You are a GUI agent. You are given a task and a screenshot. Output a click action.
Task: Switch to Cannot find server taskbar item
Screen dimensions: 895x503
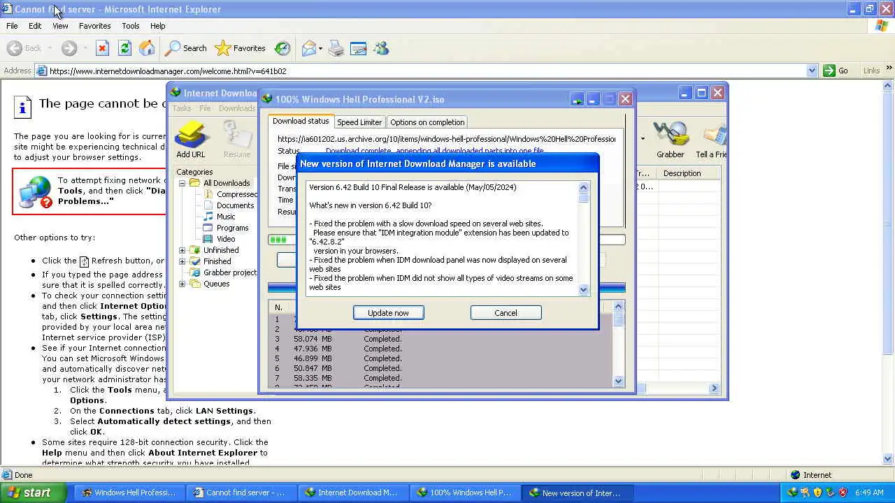pos(242,493)
